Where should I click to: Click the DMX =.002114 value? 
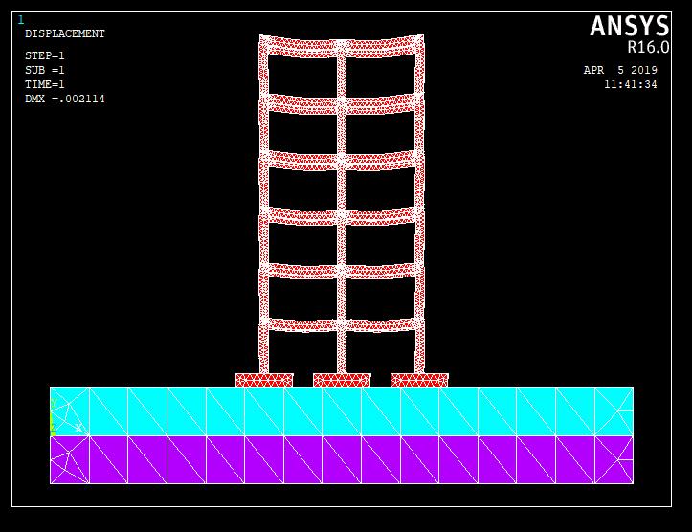[65, 99]
